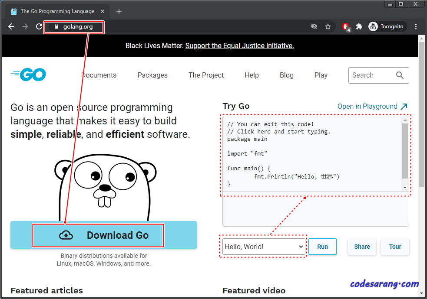The height and width of the screenshot is (299, 427).
Task: Click the Incognito profile badge
Action: 387,26
